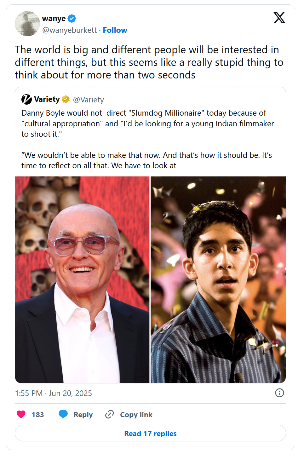The width and height of the screenshot is (304, 460).
Task: Click the info circle icon
Action: [x=279, y=393]
